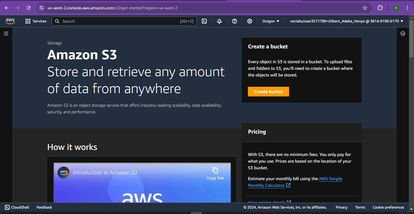Viewport: 414px width, 214px height.
Task: Open the right side panel hexagon icon
Action: pyautogui.click(x=403, y=34)
